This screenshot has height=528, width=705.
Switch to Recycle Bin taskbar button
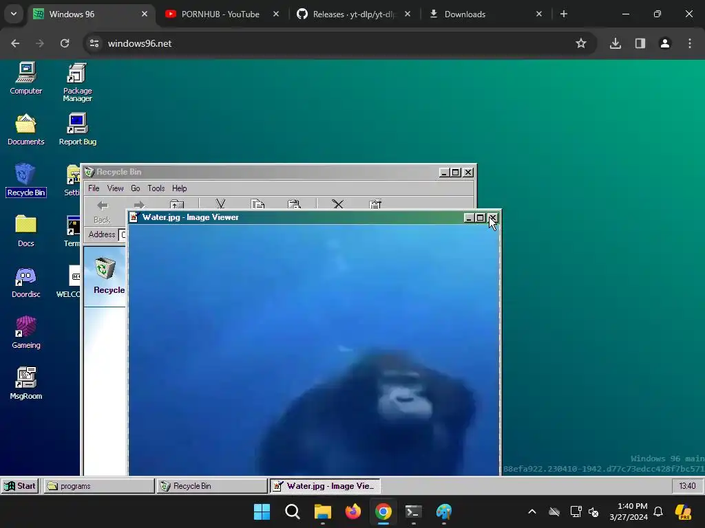[212, 486]
